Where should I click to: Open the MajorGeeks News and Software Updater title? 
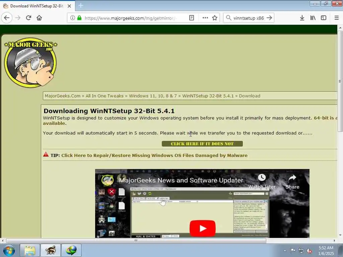pyautogui.click(x=181, y=180)
